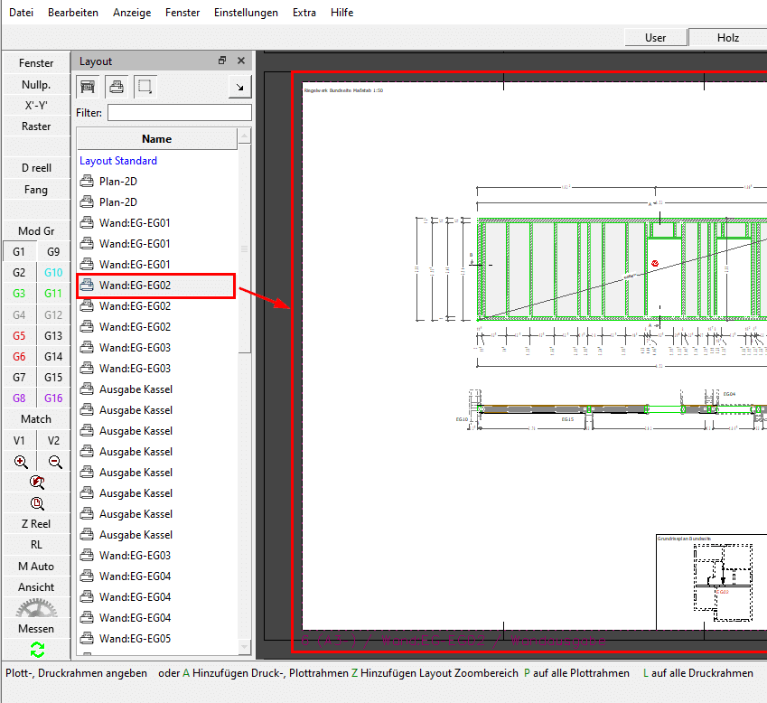
Task: Click the D reell button
Action: pos(36,168)
